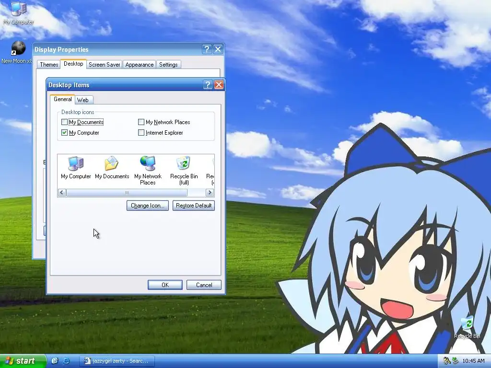Open Themes tab in Display Properties
Image resolution: width=491 pixels, height=368 pixels.
point(49,65)
